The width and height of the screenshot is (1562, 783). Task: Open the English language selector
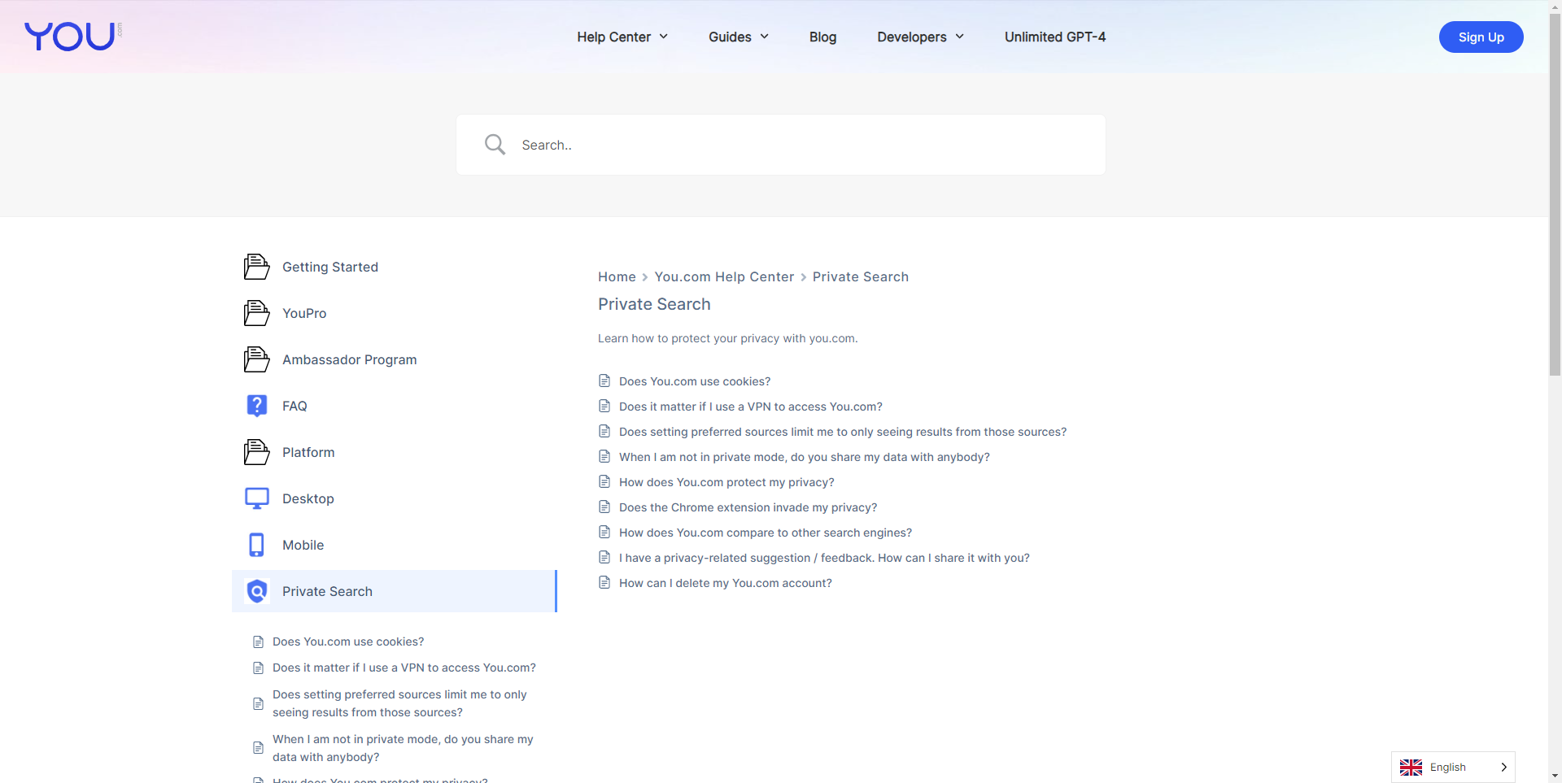point(1453,768)
